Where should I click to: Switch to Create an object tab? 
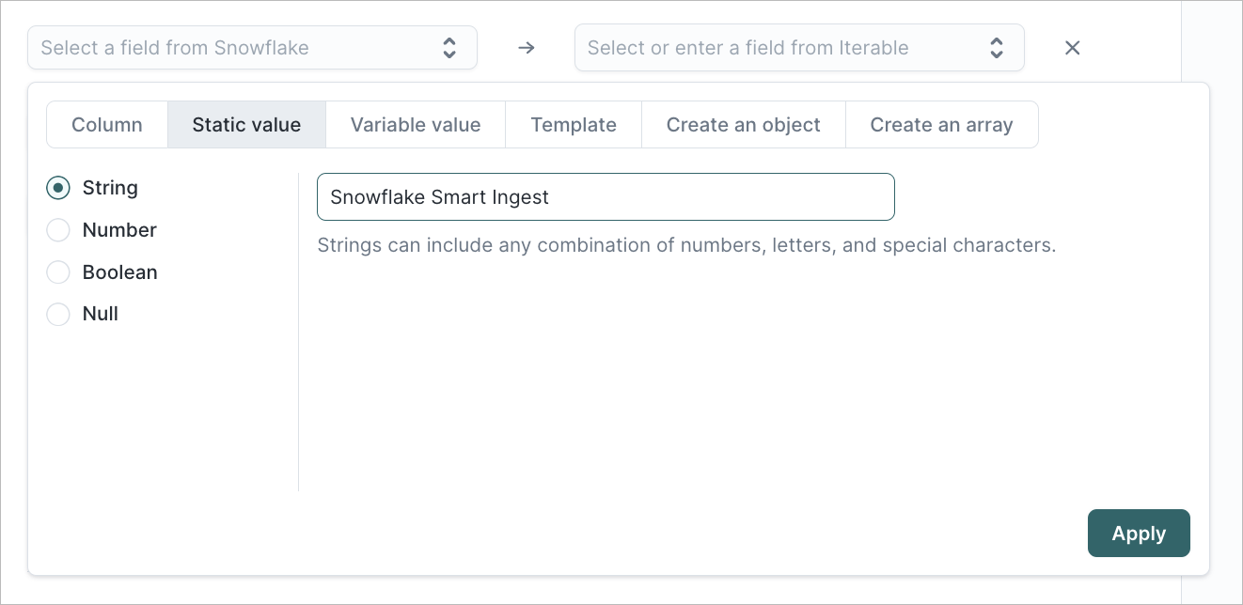744,125
